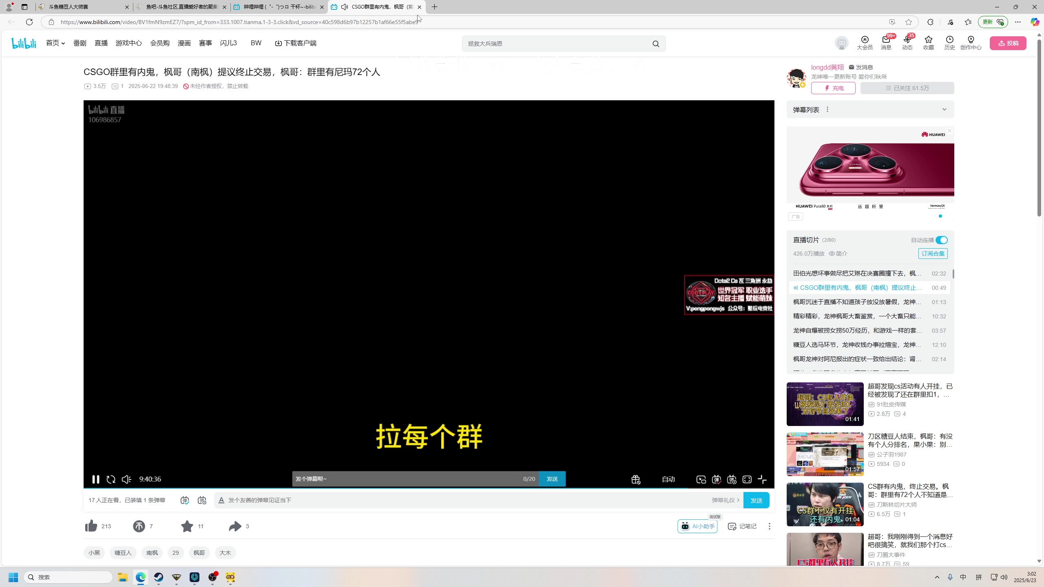Open 历史 history icon

coord(950,42)
